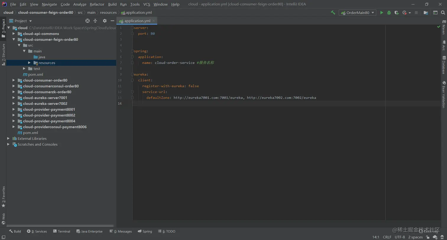
Task: Expand cloud-eureka-server7001 module arrow
Action: (x=14, y=98)
